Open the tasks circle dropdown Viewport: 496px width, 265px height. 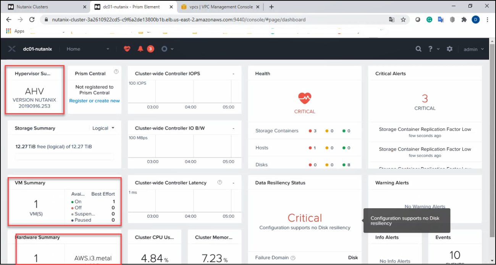tap(167, 49)
